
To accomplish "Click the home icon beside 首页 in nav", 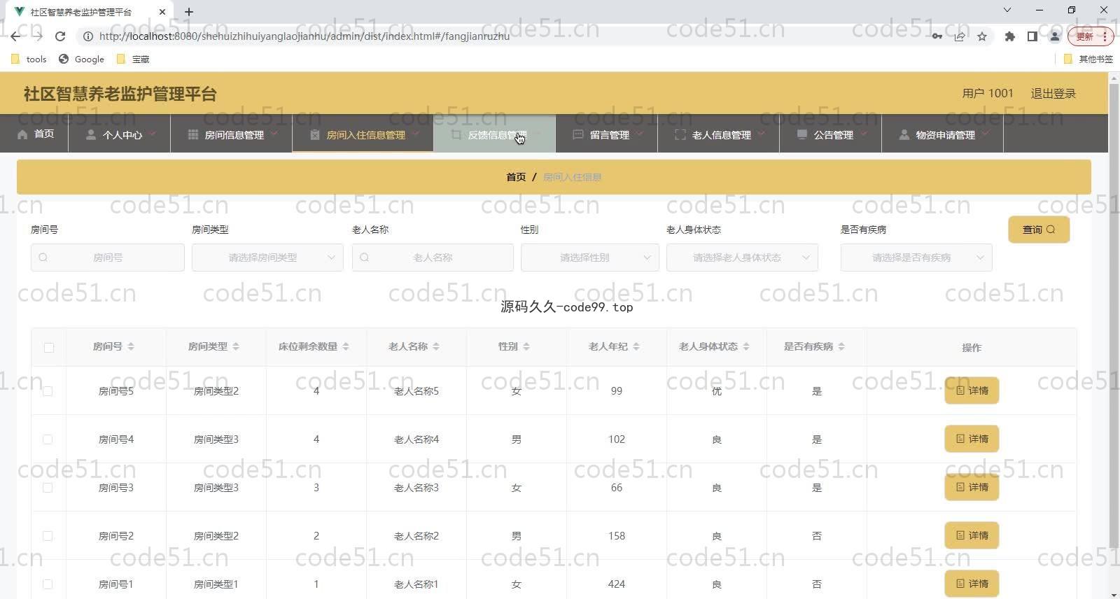I will [x=22, y=134].
